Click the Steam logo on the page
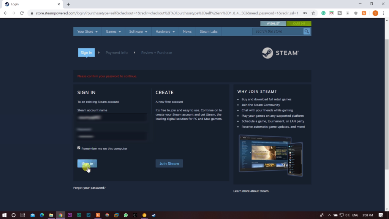The height and width of the screenshot is (219, 389). point(280,53)
